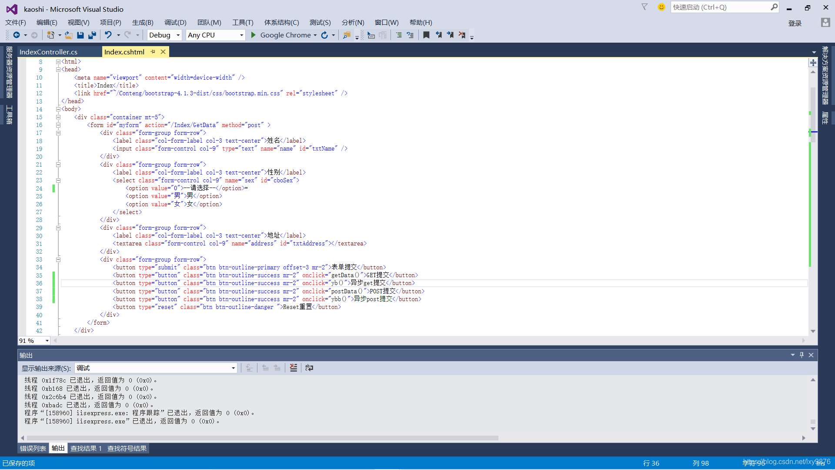Screen dimensions: 835x470
Task: Toggle pin on Index.cshtml tab
Action: (x=153, y=52)
